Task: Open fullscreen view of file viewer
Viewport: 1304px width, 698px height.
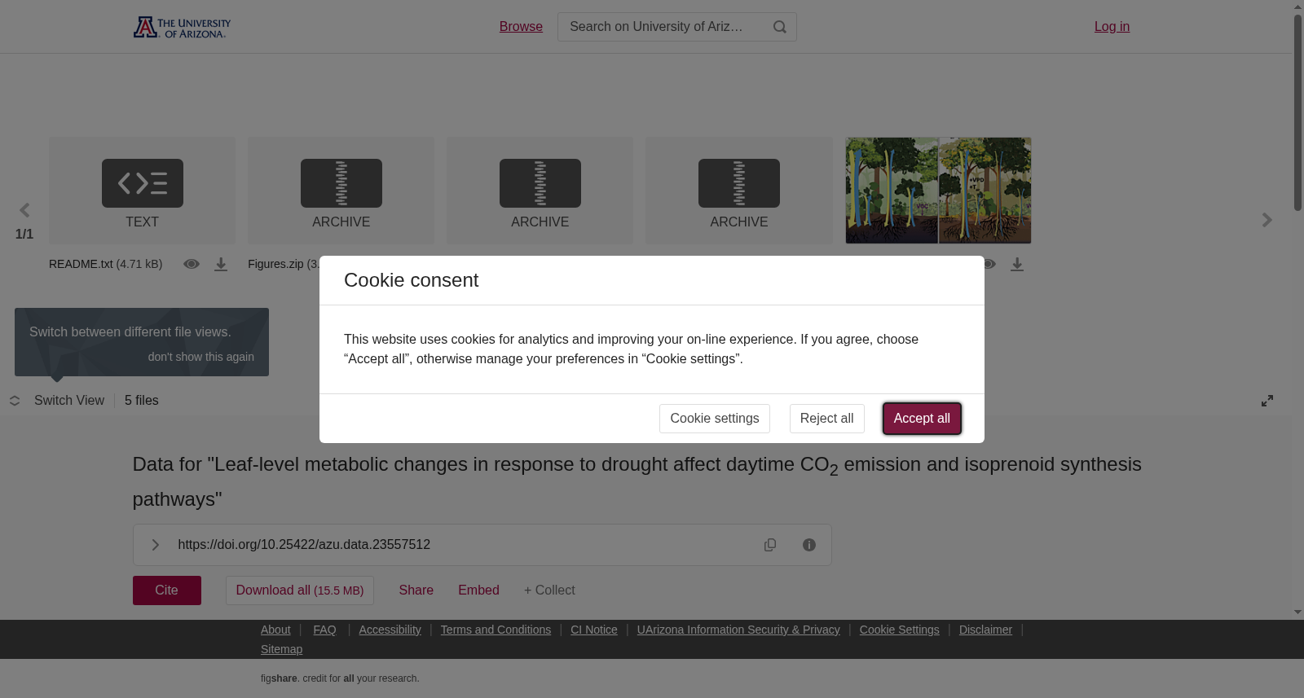Action: [1267, 401]
